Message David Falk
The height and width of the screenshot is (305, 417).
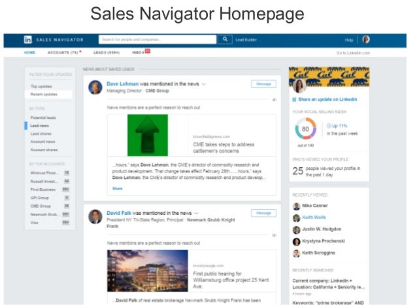[x=263, y=213]
